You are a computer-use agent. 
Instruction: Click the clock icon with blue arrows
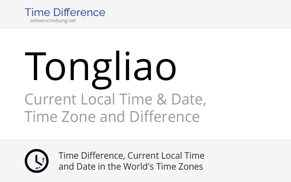37,161
